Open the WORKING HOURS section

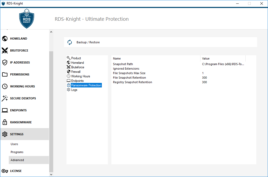click(25, 86)
